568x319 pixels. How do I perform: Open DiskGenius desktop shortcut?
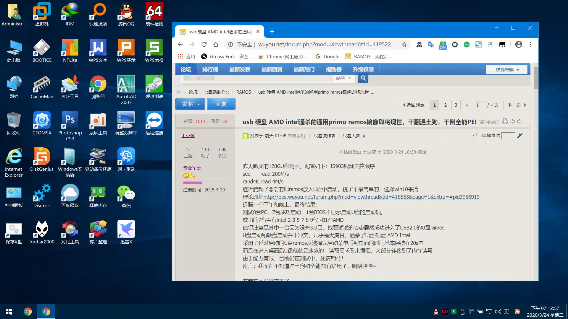point(42,159)
